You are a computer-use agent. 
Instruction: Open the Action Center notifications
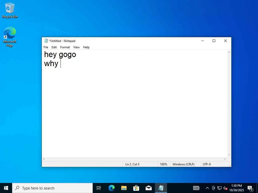(250, 188)
